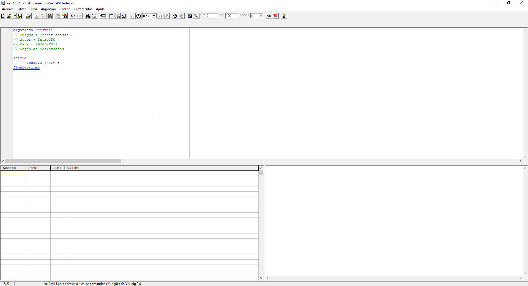
Task: Click the full-screen editor toggle icon
Action: click(124, 16)
